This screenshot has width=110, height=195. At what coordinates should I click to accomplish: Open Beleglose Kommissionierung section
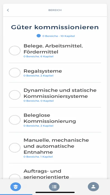[55, 120]
